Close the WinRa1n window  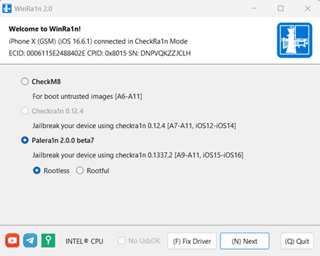coord(308,9)
